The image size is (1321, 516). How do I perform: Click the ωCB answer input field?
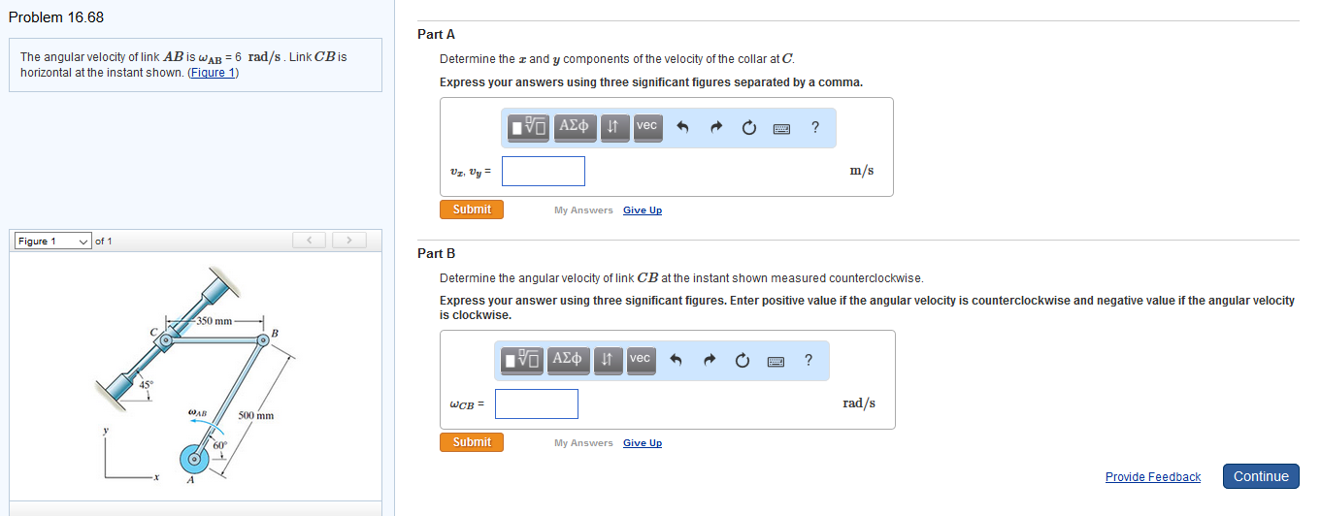point(537,403)
